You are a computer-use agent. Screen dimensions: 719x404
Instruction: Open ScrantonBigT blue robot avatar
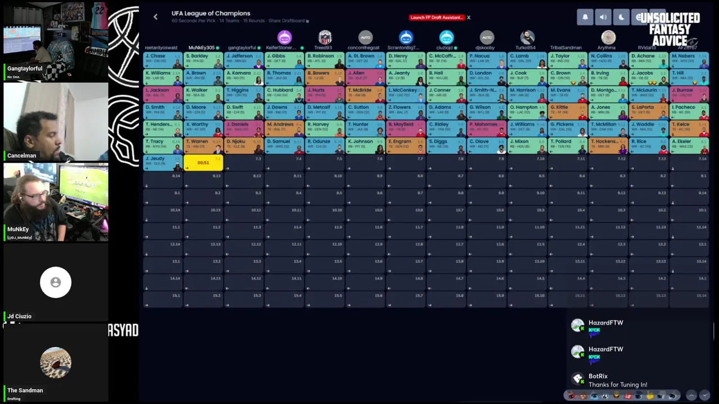(406, 38)
